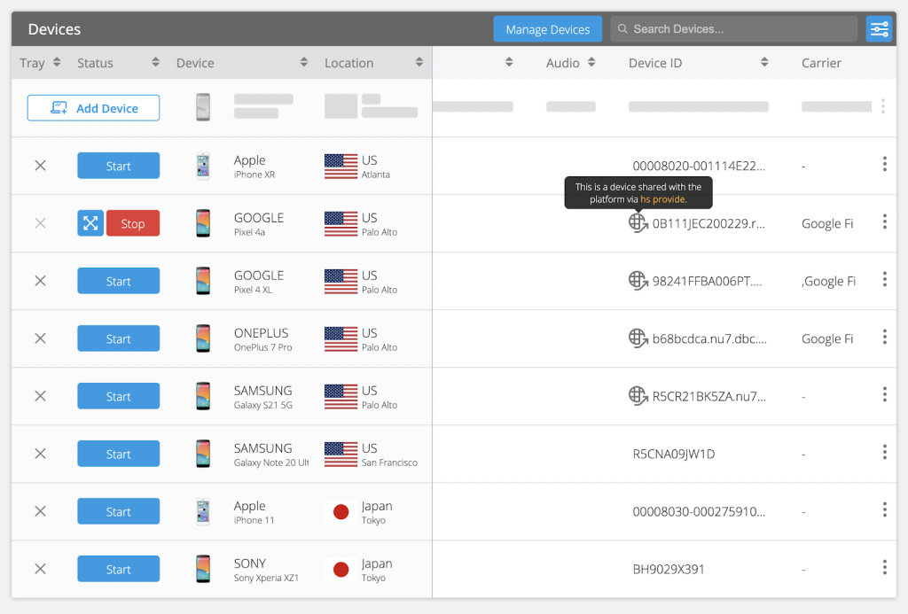Click shared-device globe icon for Pixel 4a
This screenshot has width=908, height=614.
coord(638,222)
